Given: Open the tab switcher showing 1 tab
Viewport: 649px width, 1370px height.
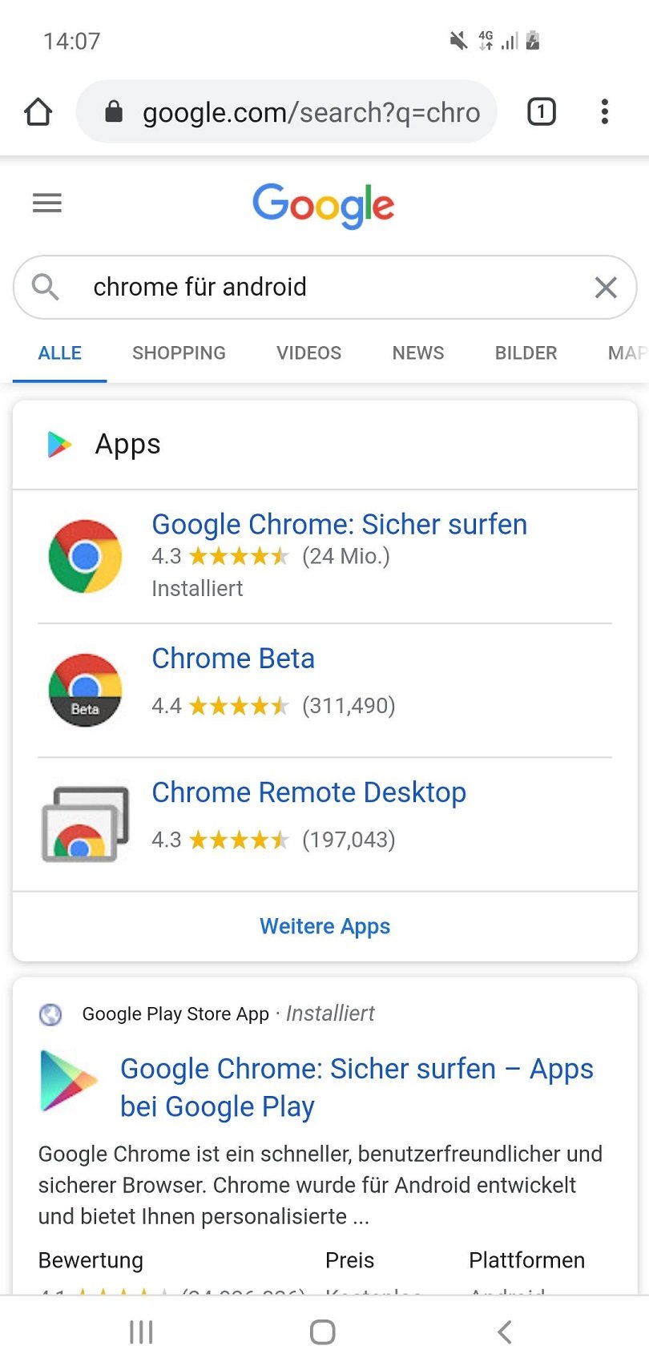Looking at the screenshot, I should pyautogui.click(x=541, y=111).
